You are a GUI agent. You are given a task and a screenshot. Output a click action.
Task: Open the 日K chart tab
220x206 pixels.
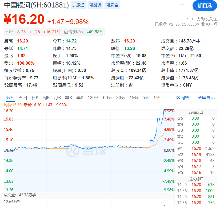(x=35, y=98)
